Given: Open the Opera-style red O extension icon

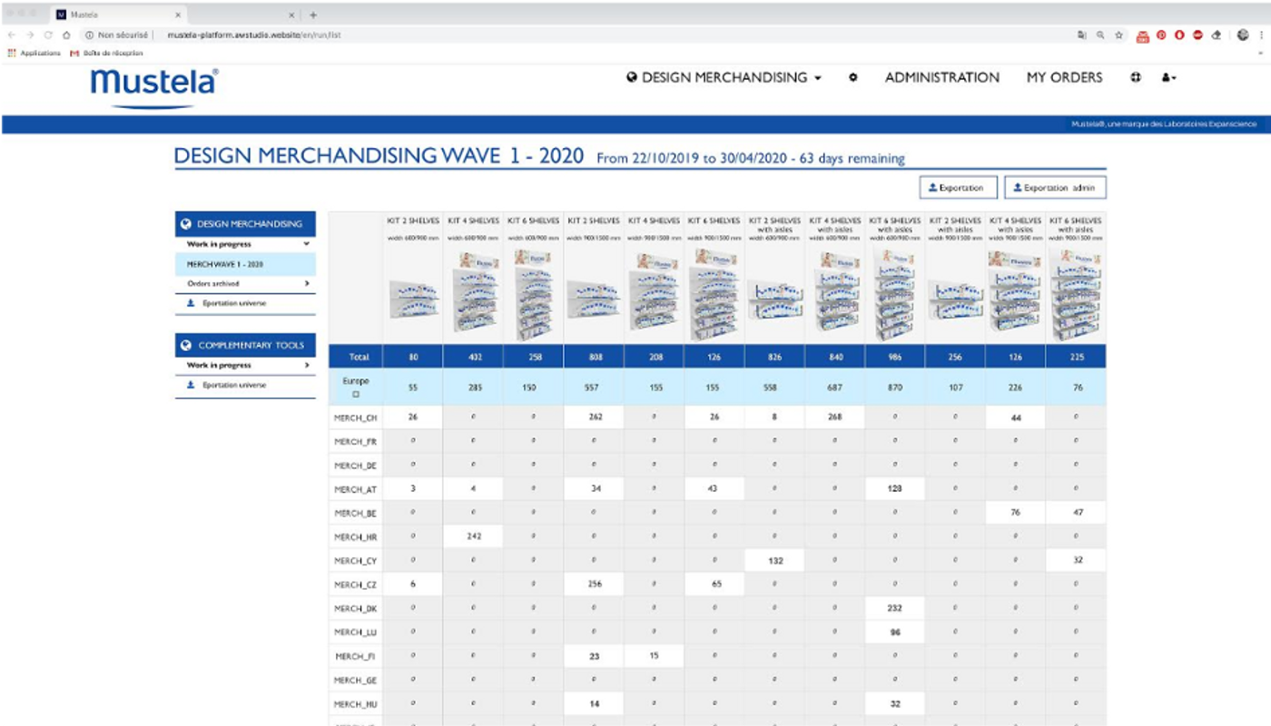Looking at the screenshot, I should 1179,34.
